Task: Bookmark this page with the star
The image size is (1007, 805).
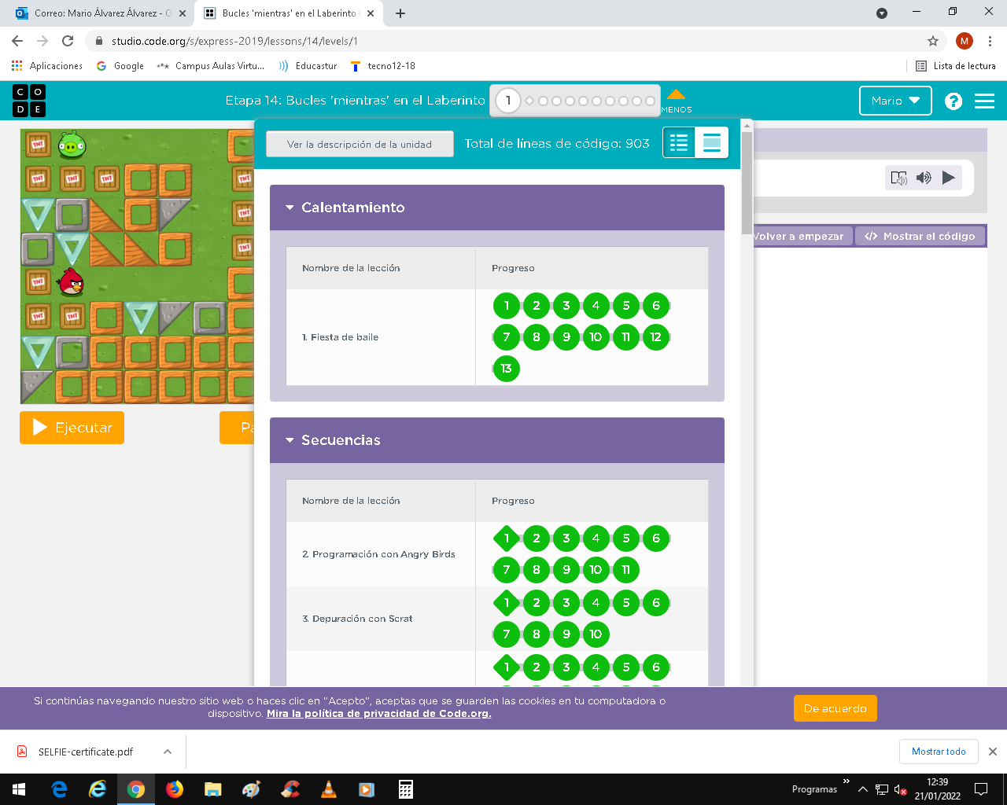Action: [933, 41]
